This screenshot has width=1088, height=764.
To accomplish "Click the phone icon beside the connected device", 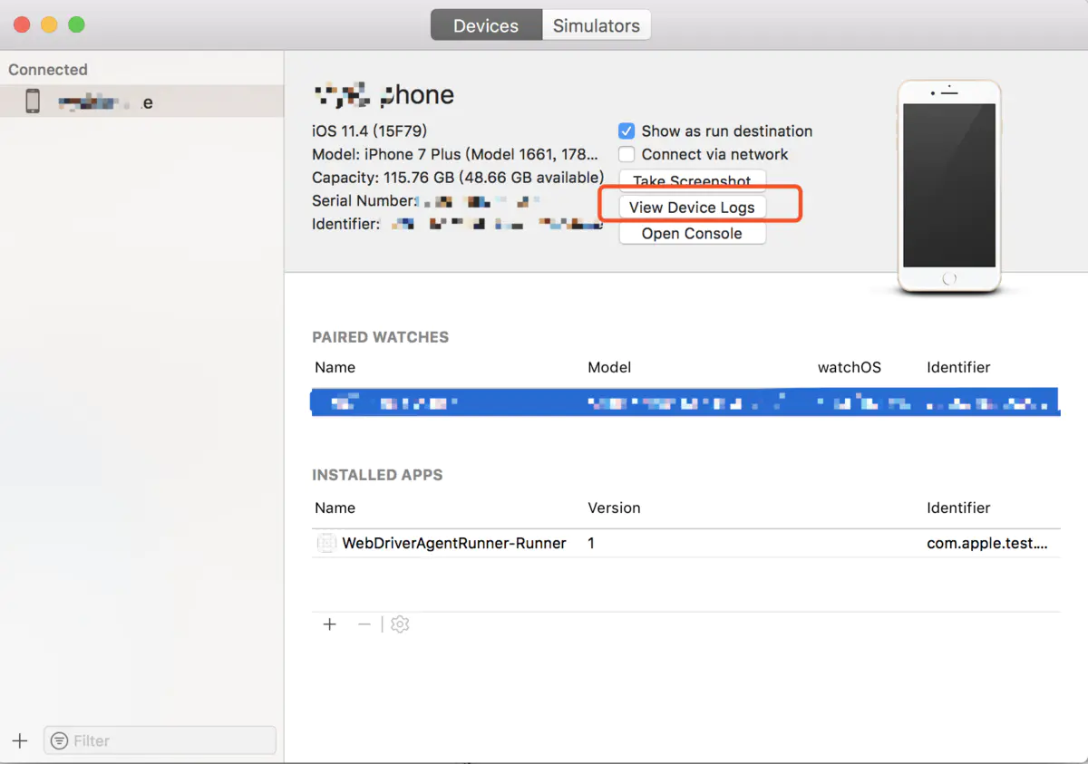I will 33,102.
